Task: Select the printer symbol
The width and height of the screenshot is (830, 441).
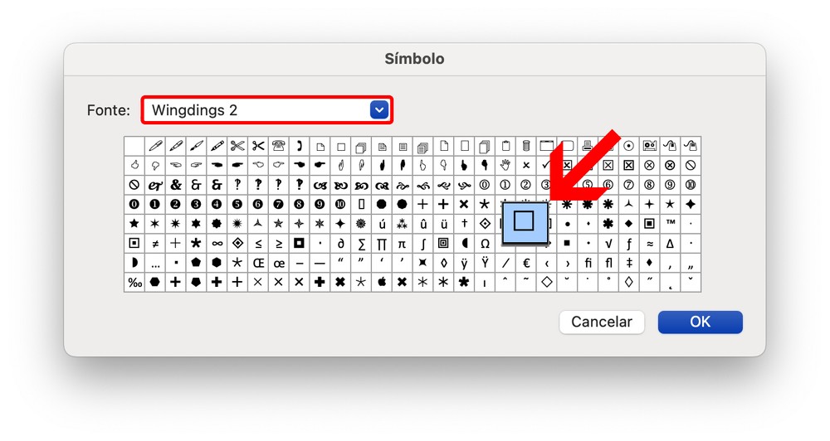Action: 587,146
